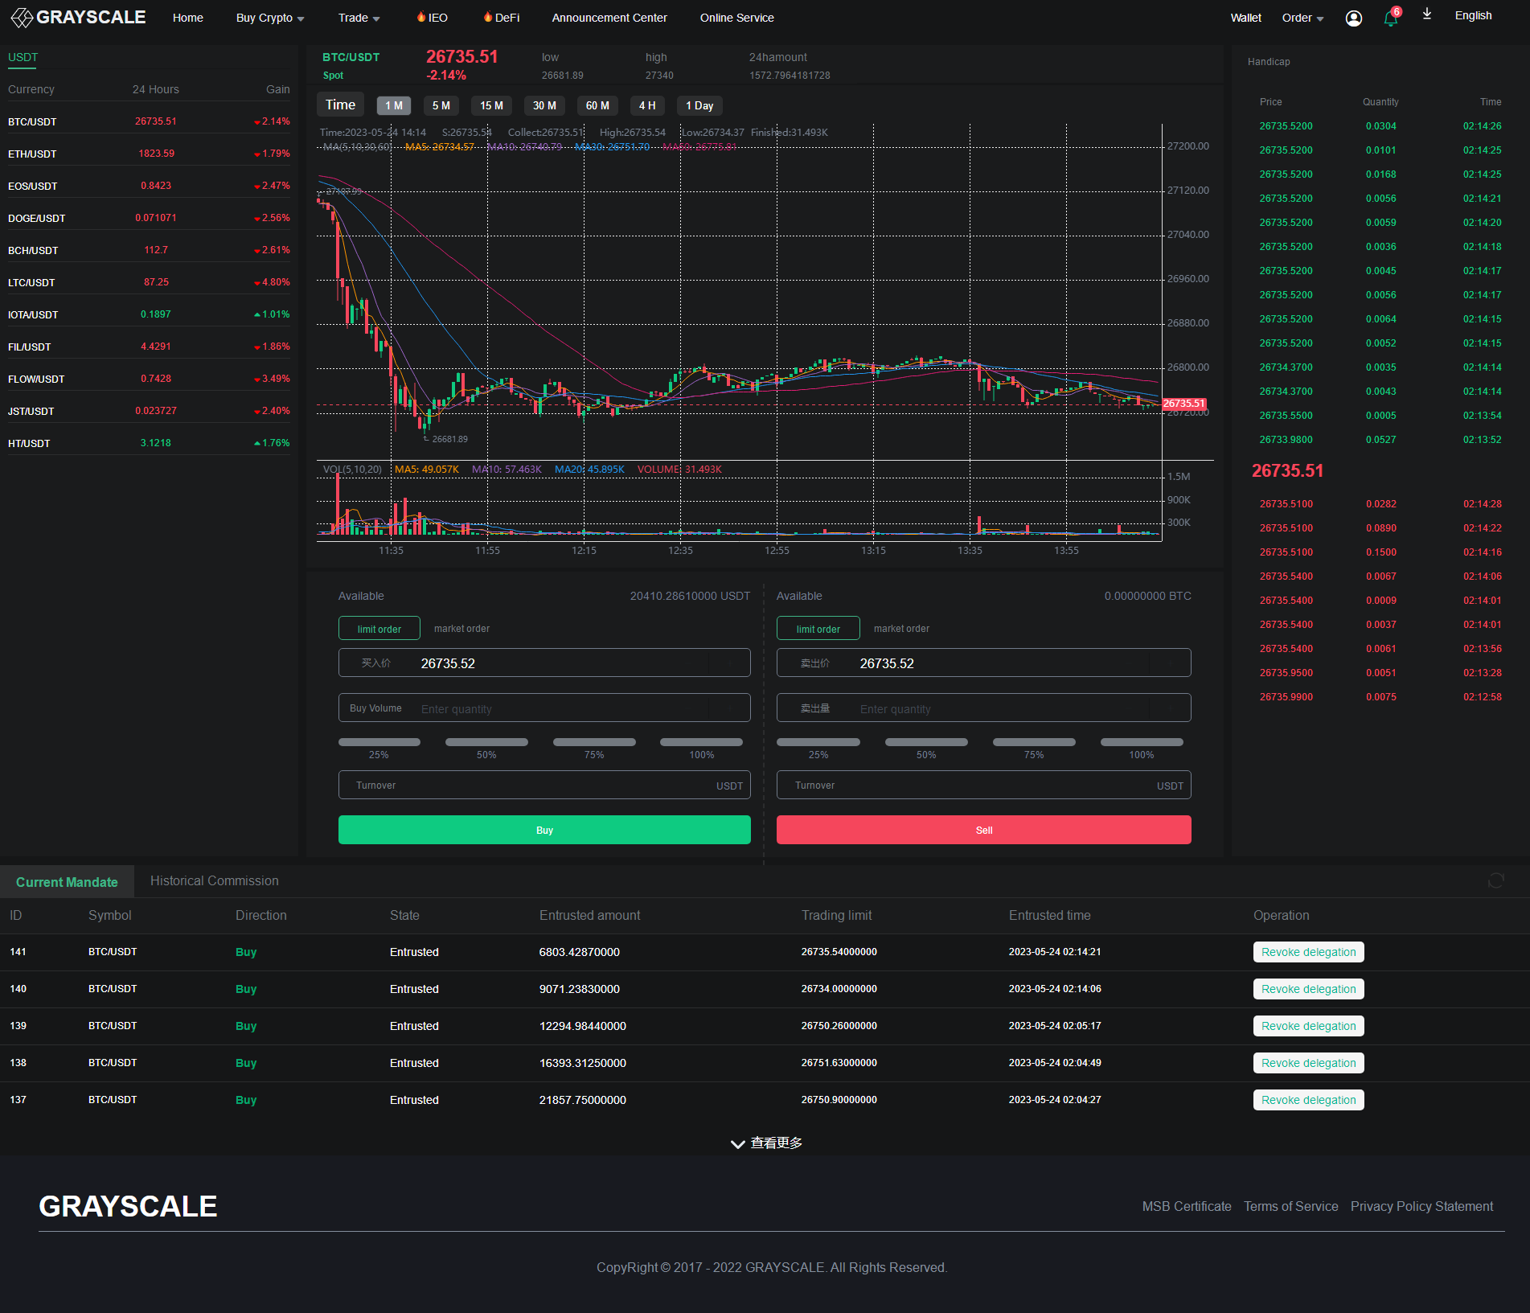This screenshot has width=1530, height=1313.
Task: Switch the sell panel to market order
Action: coord(901,629)
